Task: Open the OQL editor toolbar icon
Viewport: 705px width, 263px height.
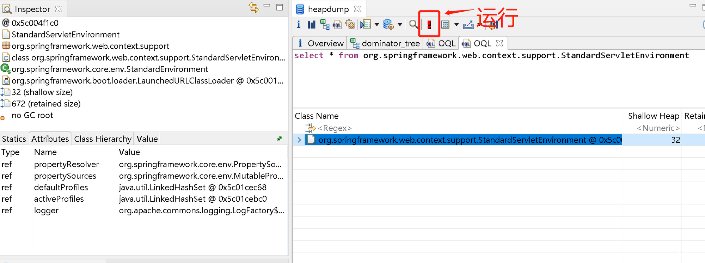Action: pyautogui.click(x=337, y=24)
